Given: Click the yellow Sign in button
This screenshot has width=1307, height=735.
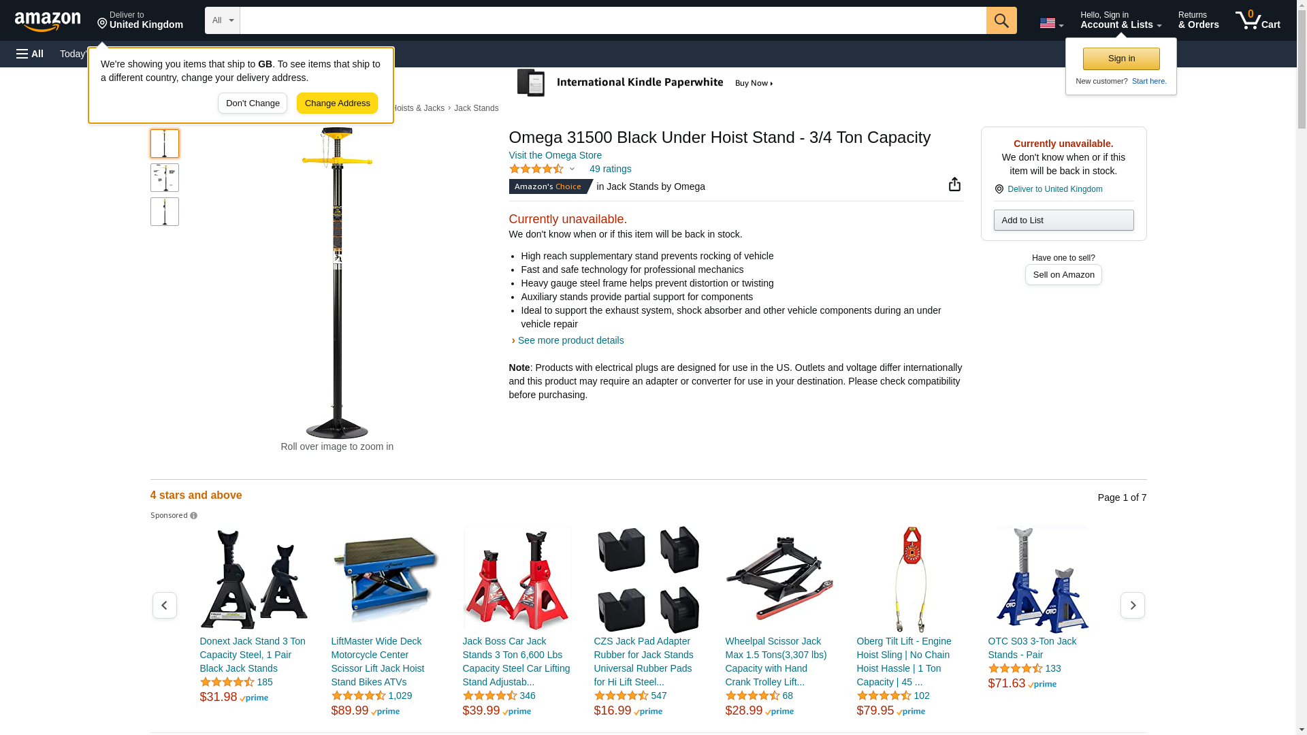Looking at the screenshot, I should [x=1121, y=59].
